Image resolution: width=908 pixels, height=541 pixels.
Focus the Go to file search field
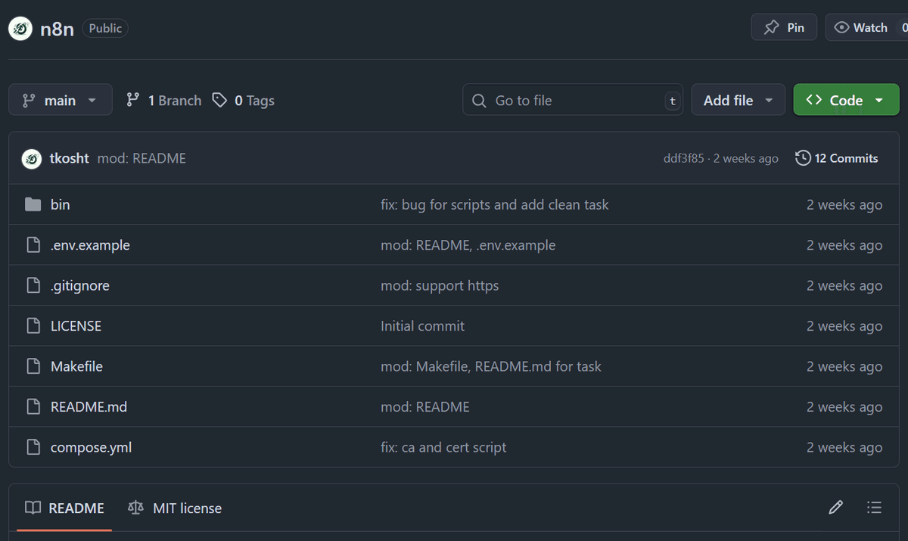coord(573,100)
